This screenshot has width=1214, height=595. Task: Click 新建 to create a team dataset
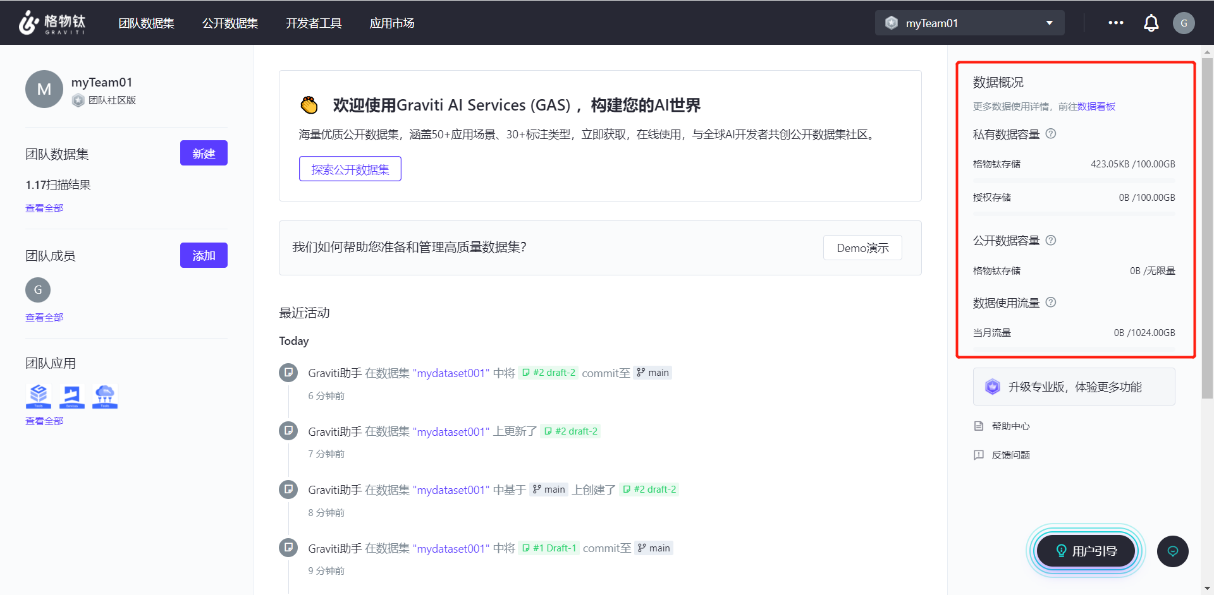(204, 153)
